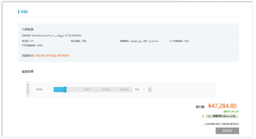
Task: Check the service agreement checkbox
Action: point(202,124)
